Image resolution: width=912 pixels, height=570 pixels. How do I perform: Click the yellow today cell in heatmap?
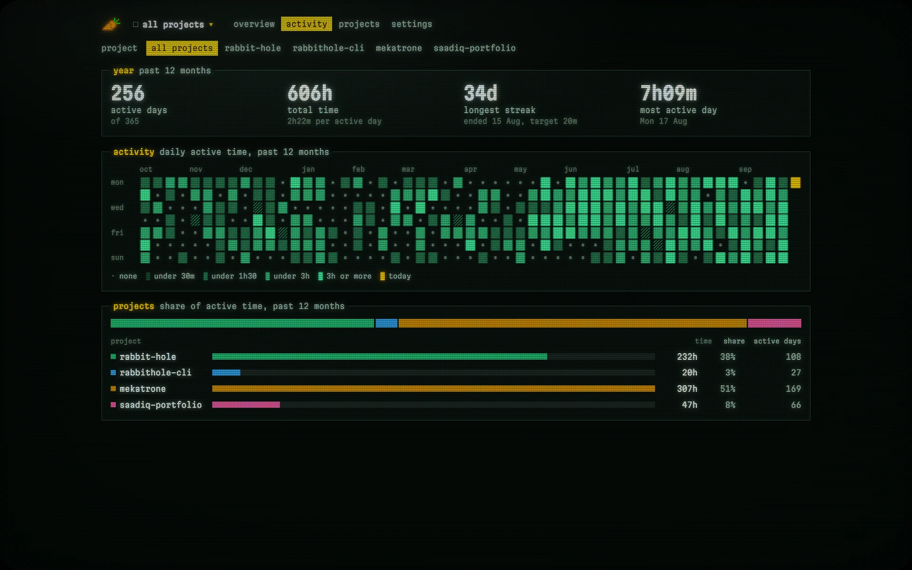(x=796, y=182)
